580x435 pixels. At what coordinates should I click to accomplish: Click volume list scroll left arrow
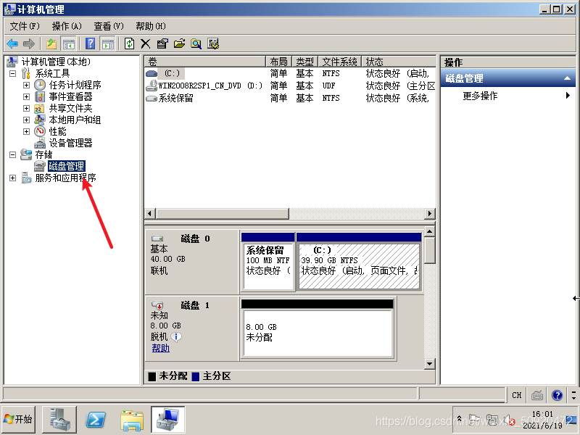point(149,213)
